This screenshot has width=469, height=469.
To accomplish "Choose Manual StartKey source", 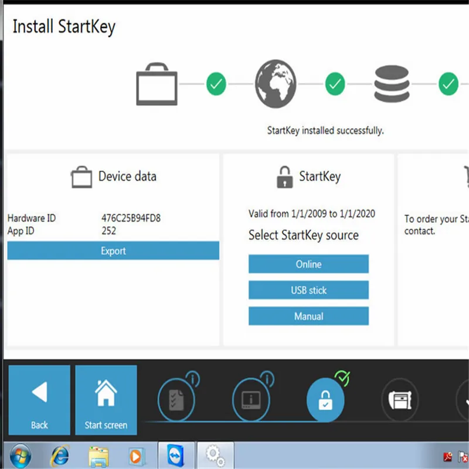I will tap(308, 316).
